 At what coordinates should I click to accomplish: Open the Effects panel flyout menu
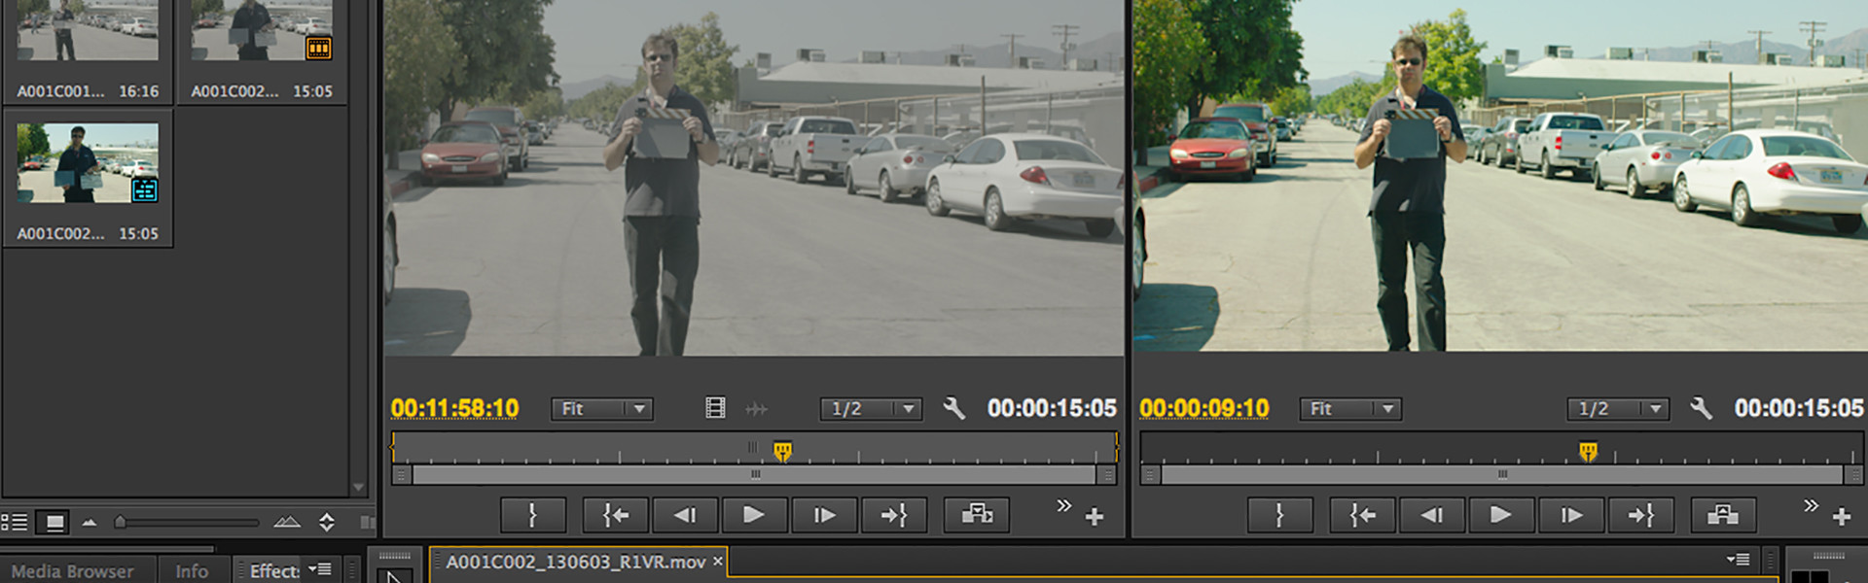click(319, 569)
